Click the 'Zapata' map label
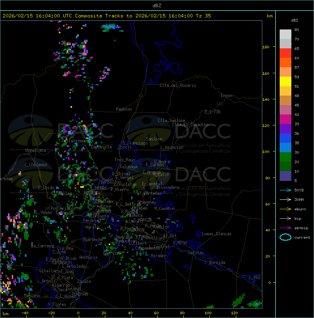The width and height of the screenshot is (314, 318). tap(84, 281)
